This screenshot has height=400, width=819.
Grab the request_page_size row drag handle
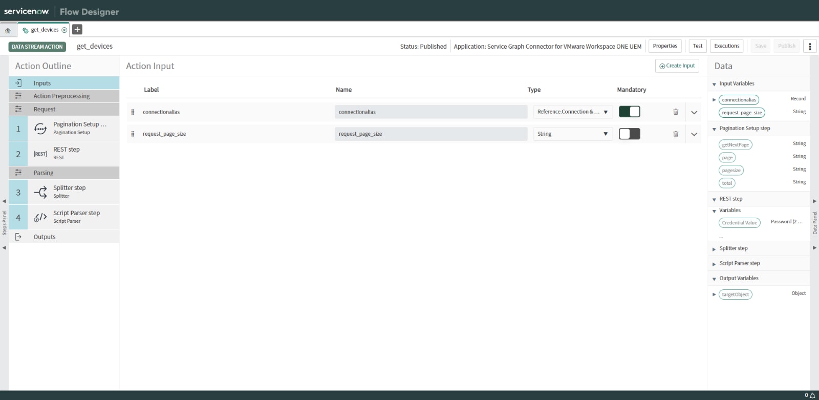133,134
